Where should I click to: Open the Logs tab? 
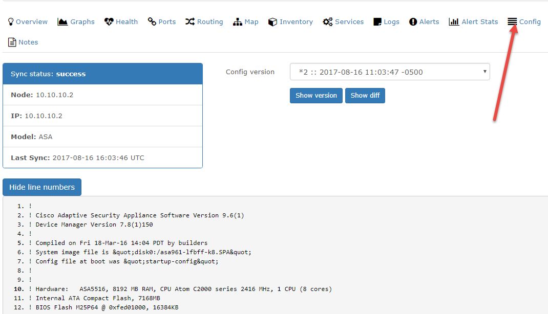click(x=386, y=21)
